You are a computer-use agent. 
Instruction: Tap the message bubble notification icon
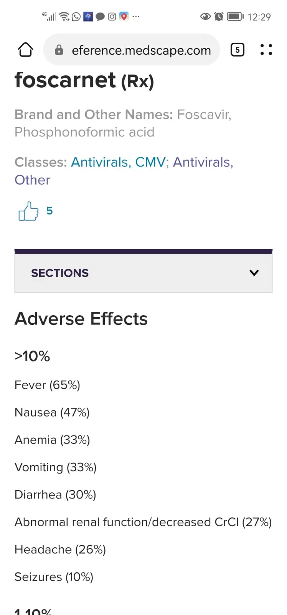(x=100, y=17)
